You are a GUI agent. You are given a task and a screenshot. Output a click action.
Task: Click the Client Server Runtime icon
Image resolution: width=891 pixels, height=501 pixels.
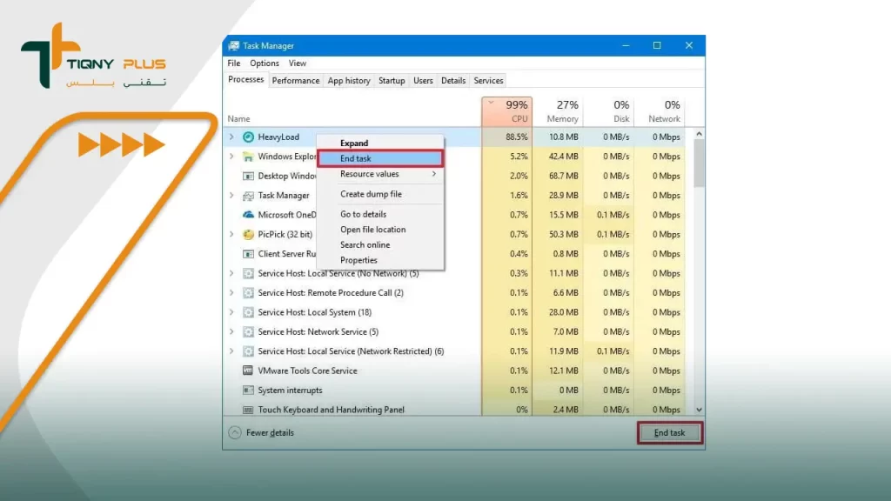248,254
